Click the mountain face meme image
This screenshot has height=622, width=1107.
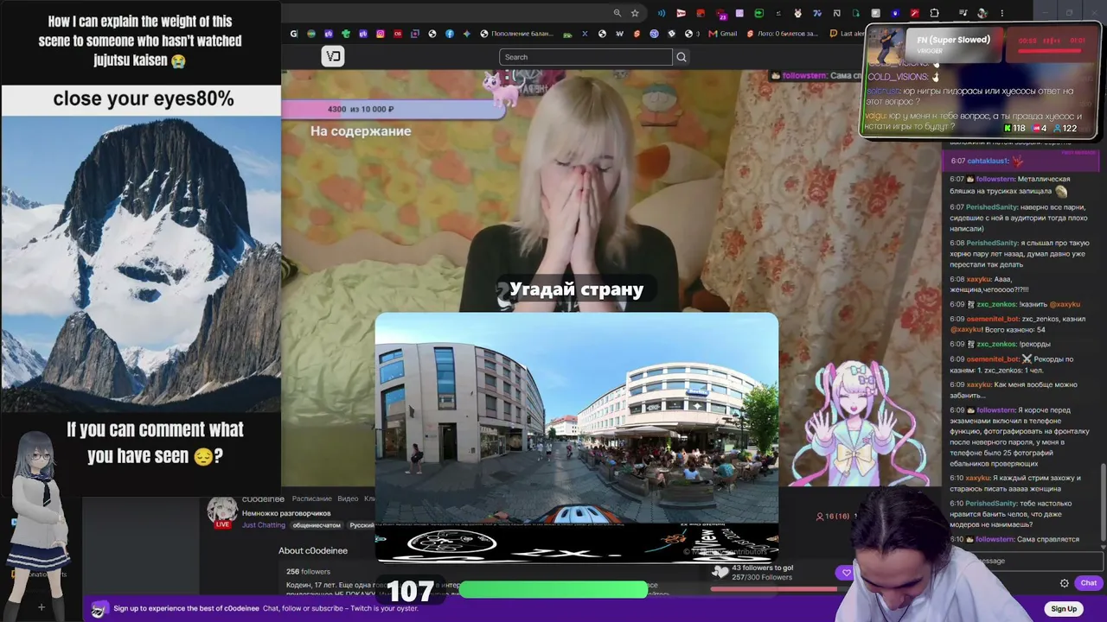point(141,265)
